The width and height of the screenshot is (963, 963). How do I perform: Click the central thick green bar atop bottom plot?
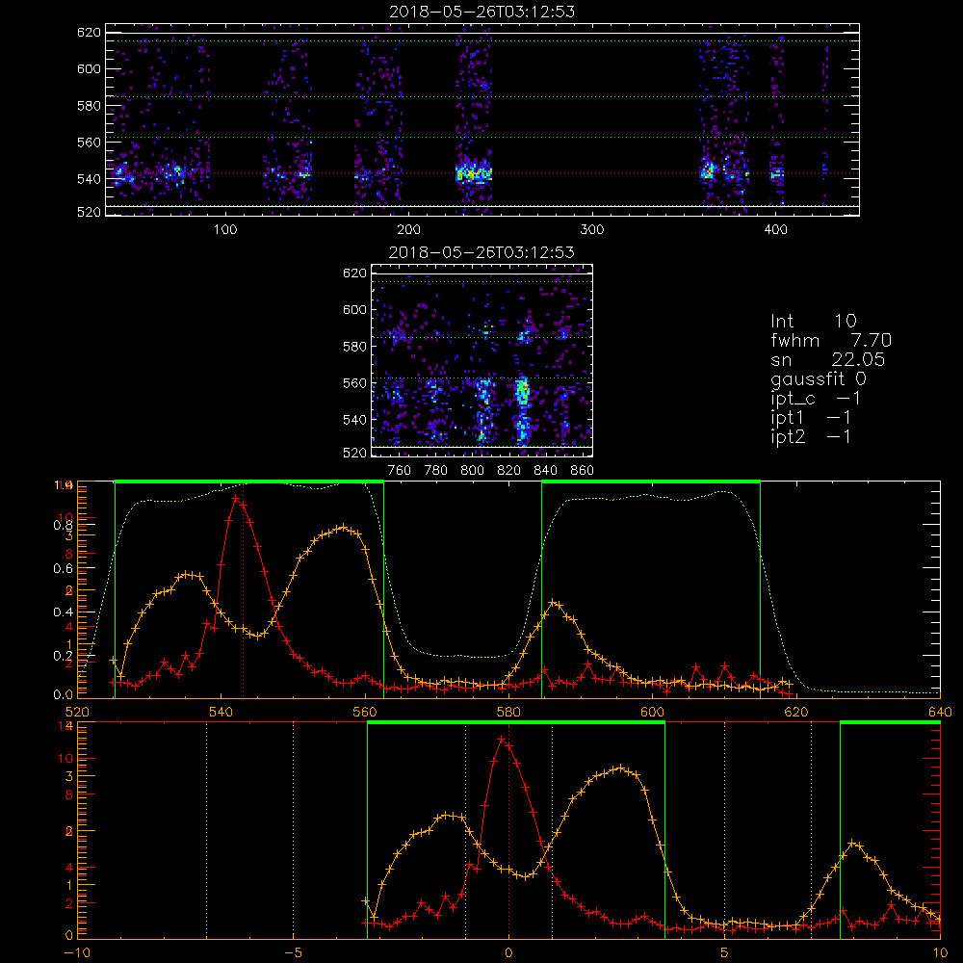click(516, 723)
